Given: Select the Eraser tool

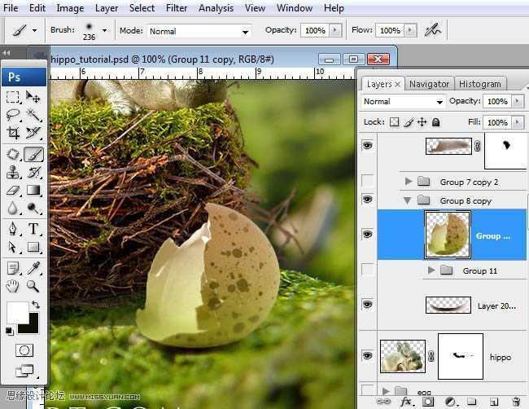Looking at the screenshot, I should [13, 191].
